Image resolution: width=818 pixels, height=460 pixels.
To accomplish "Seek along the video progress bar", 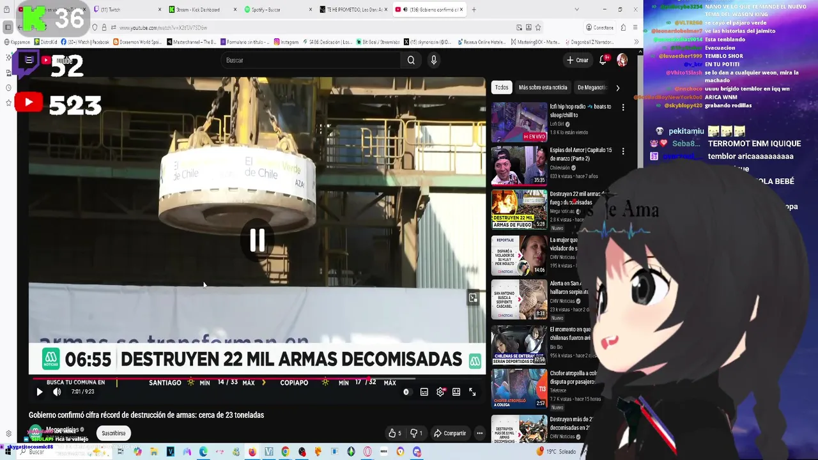I will point(257,378).
